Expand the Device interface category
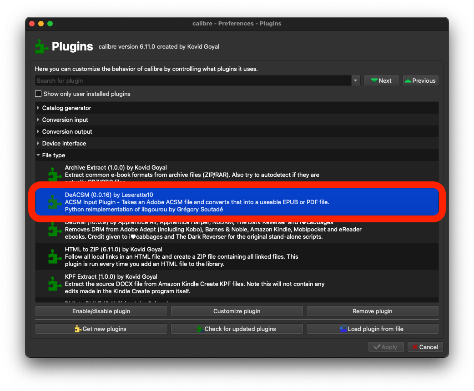 point(38,143)
